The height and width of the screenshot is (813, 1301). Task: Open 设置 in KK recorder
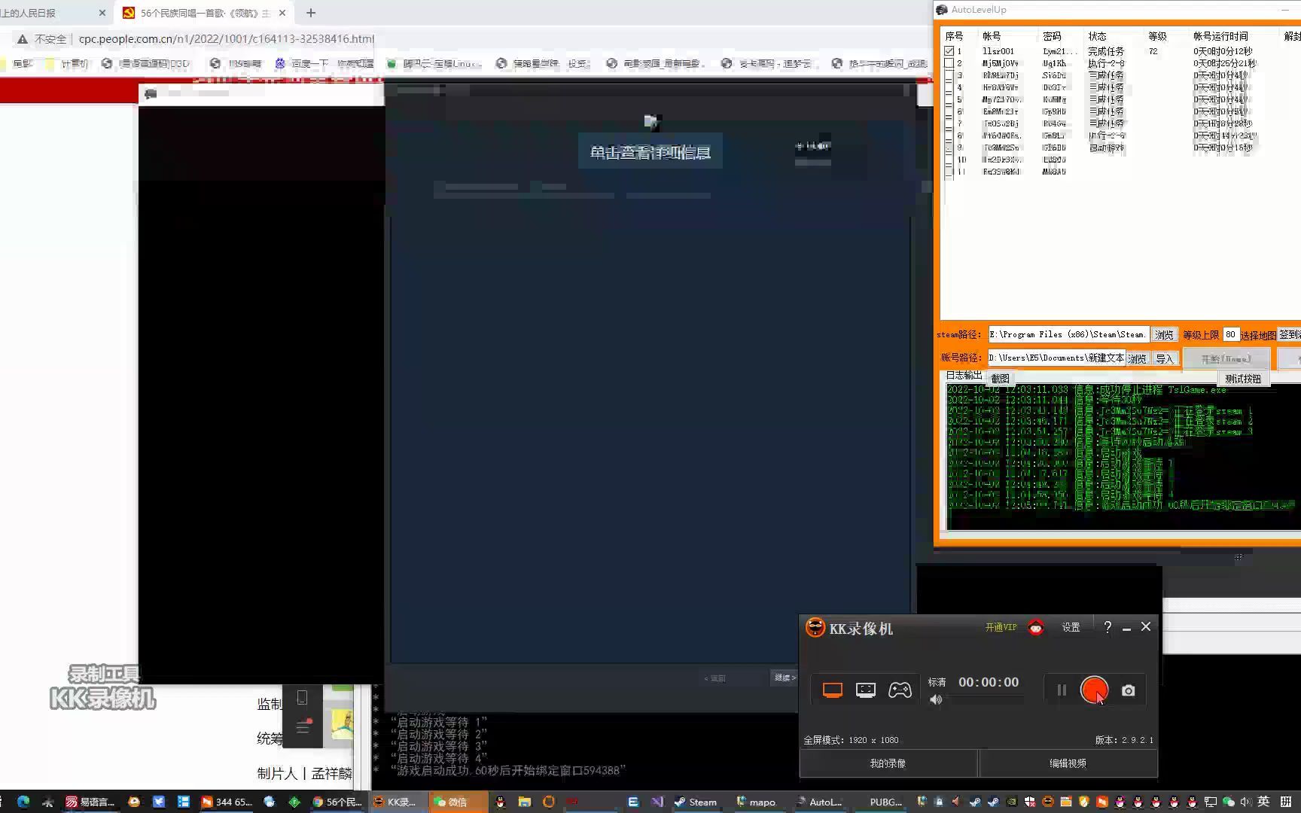[x=1071, y=627]
